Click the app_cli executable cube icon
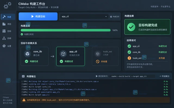The height and width of the screenshot is (108, 174). pos(63,54)
